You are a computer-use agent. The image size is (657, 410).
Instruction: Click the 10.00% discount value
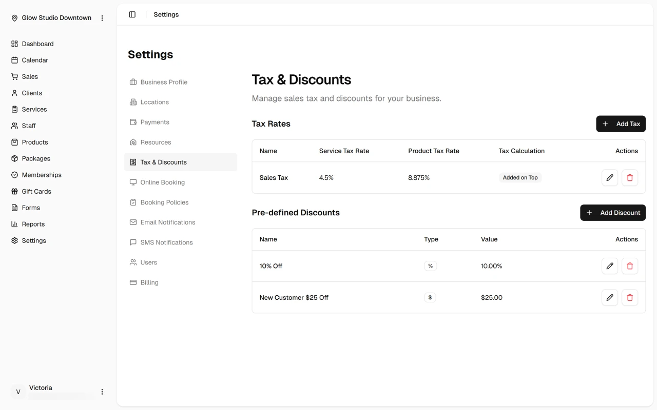tap(492, 266)
